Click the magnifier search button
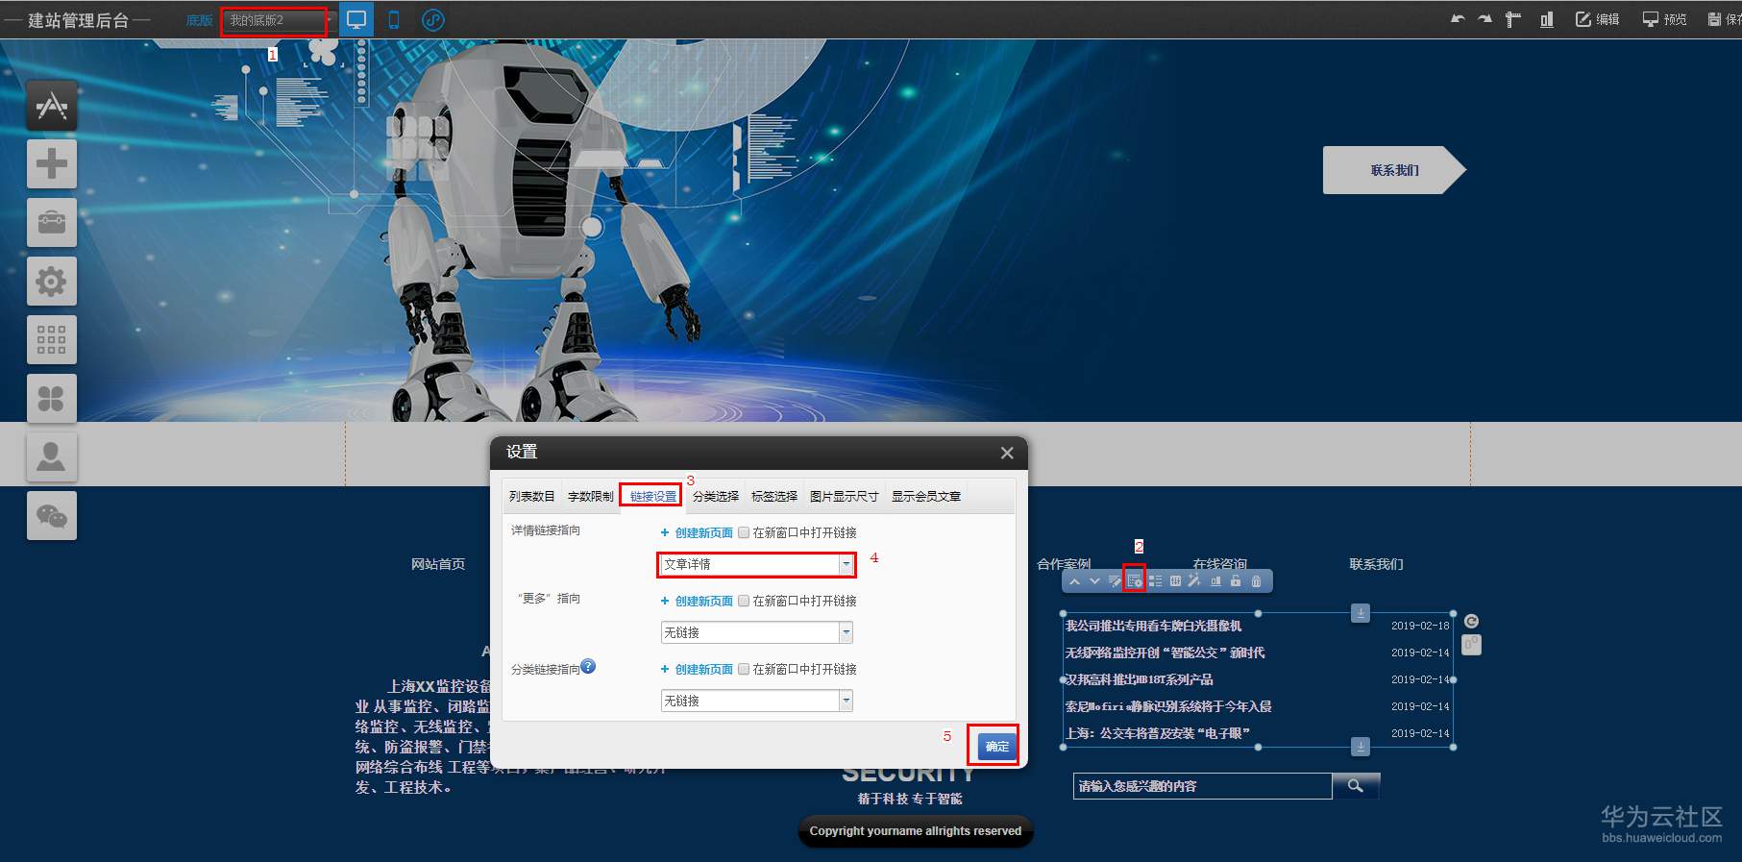1742x862 pixels. pyautogui.click(x=1356, y=786)
